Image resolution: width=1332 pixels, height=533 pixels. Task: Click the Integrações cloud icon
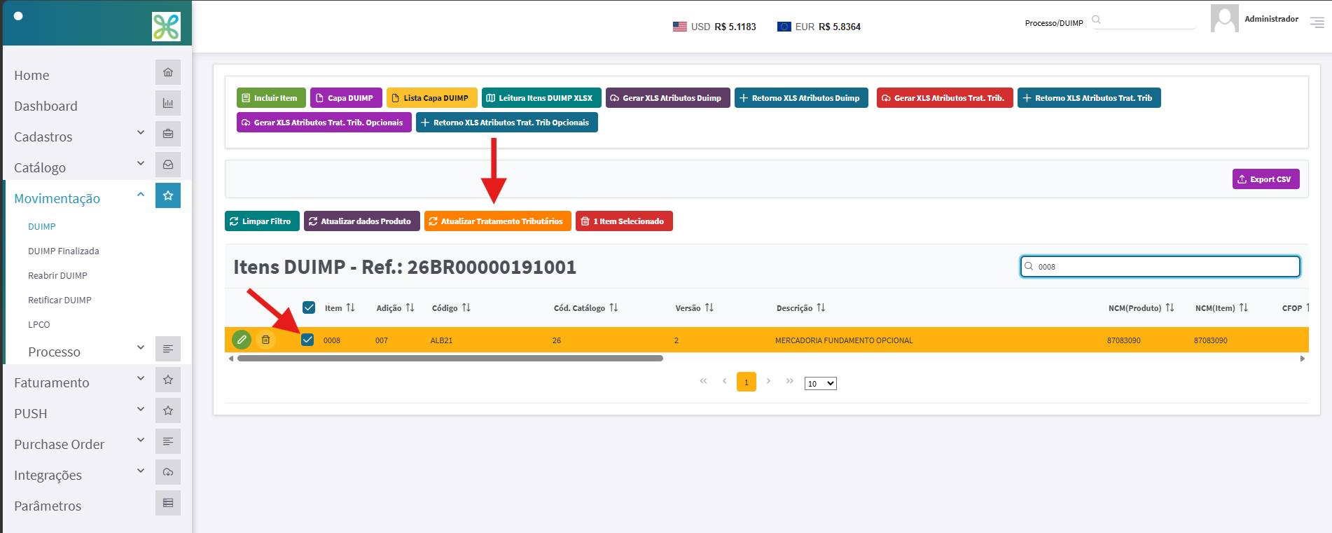coord(168,472)
